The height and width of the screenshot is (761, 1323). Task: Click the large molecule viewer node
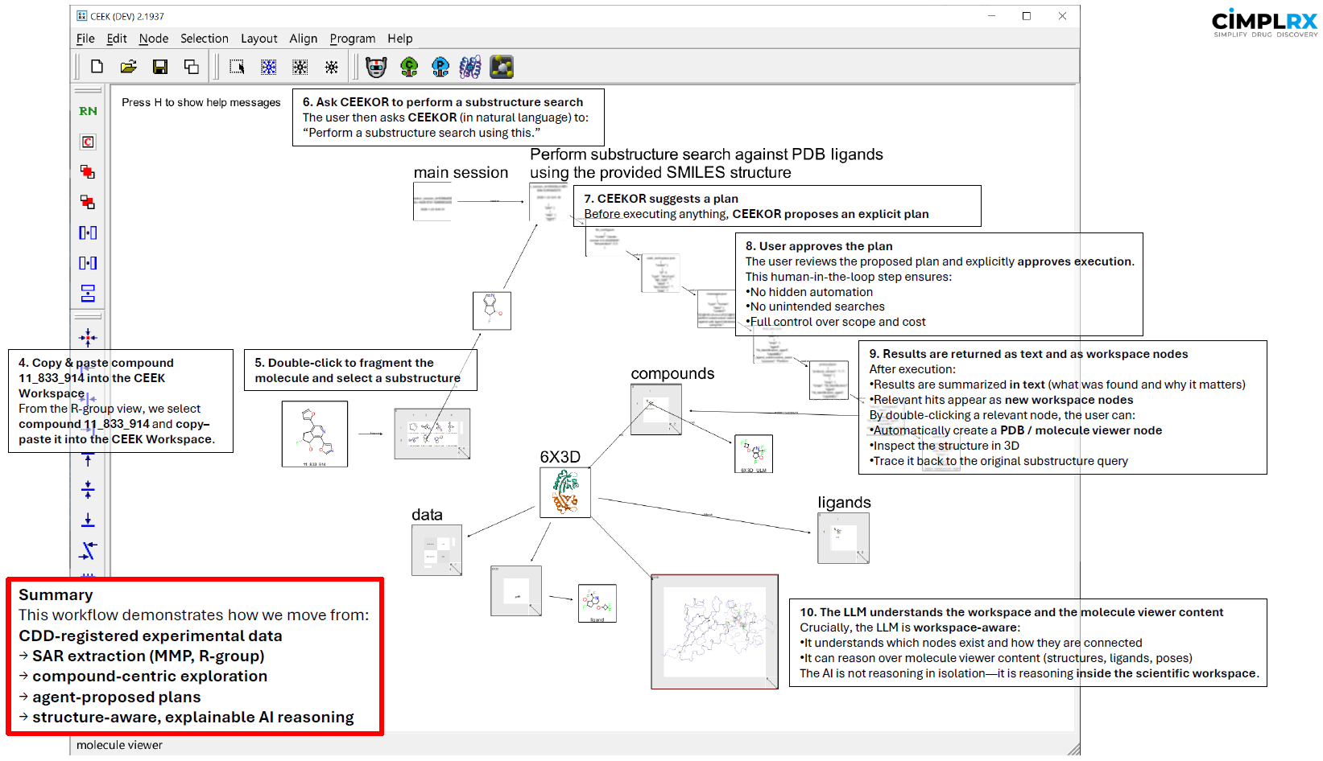714,631
